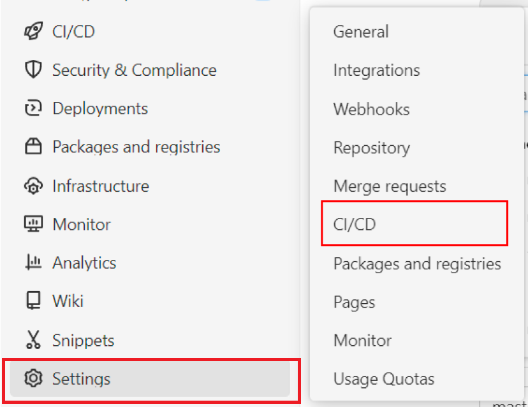The height and width of the screenshot is (407, 528).
Task: Choose Repository in Settings submenu
Action: pos(371,148)
